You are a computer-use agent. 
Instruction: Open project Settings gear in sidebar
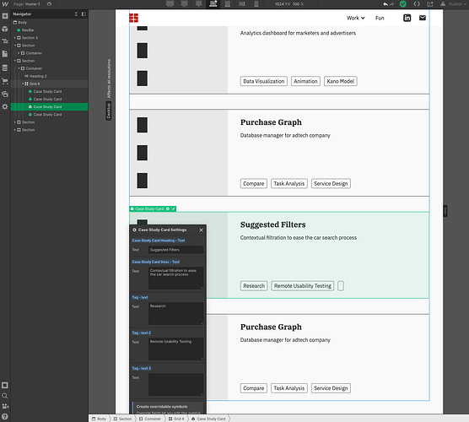5,107
